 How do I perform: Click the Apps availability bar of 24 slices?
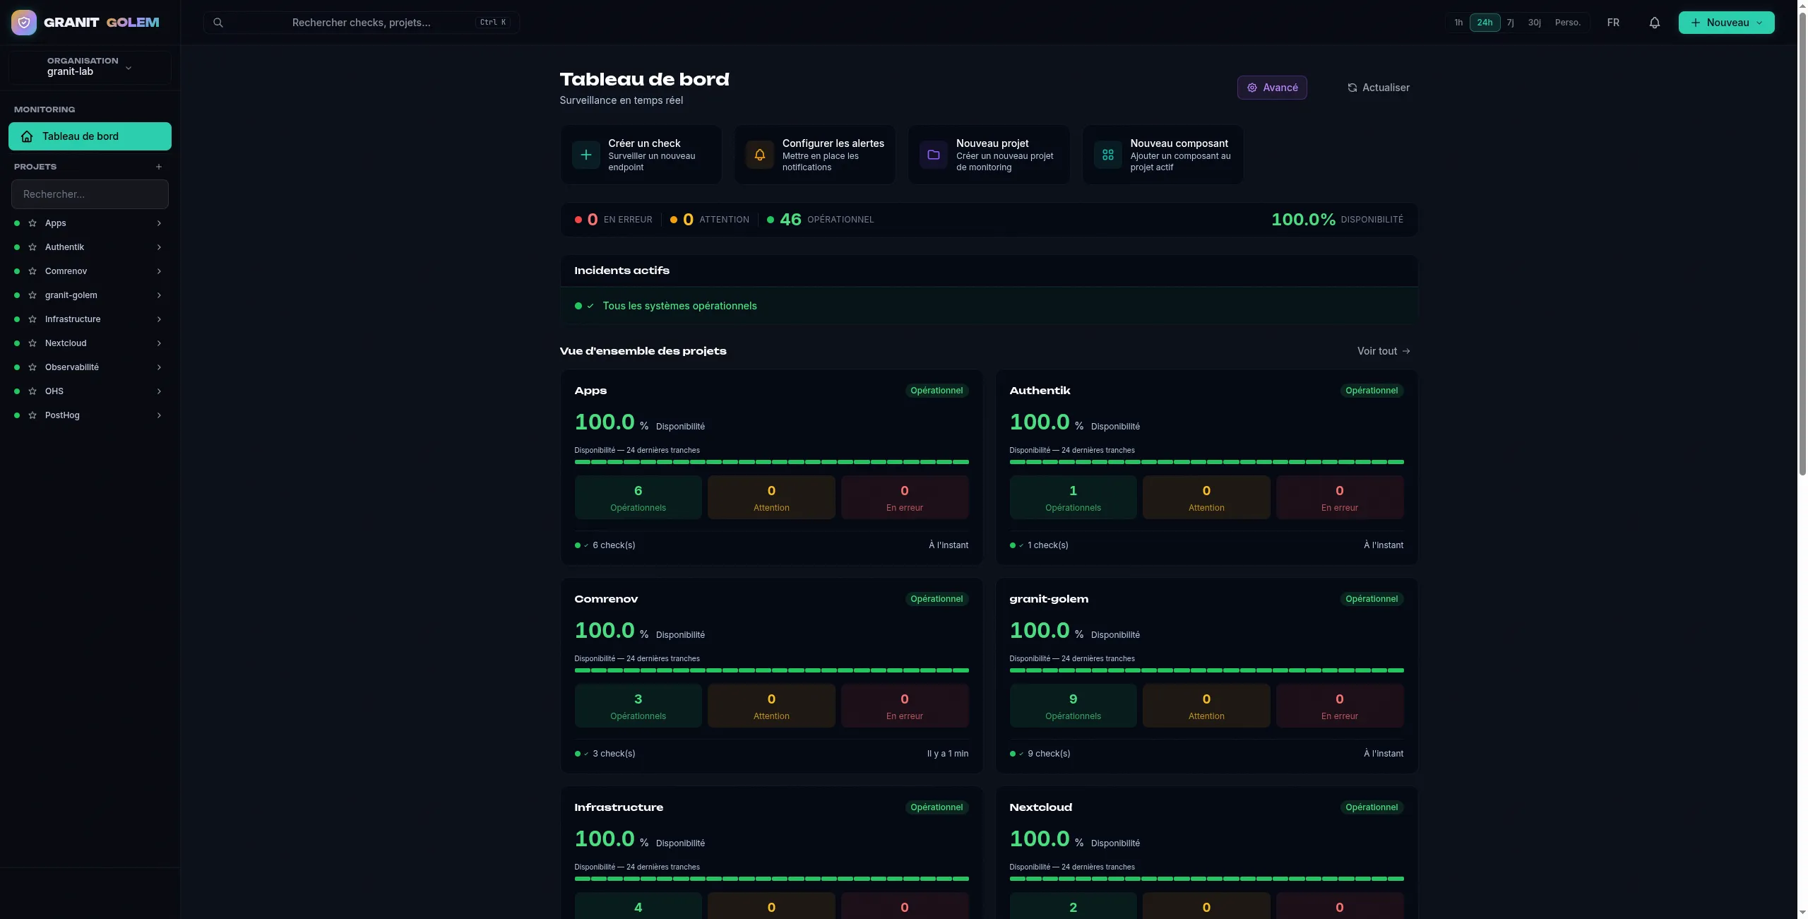(771, 462)
